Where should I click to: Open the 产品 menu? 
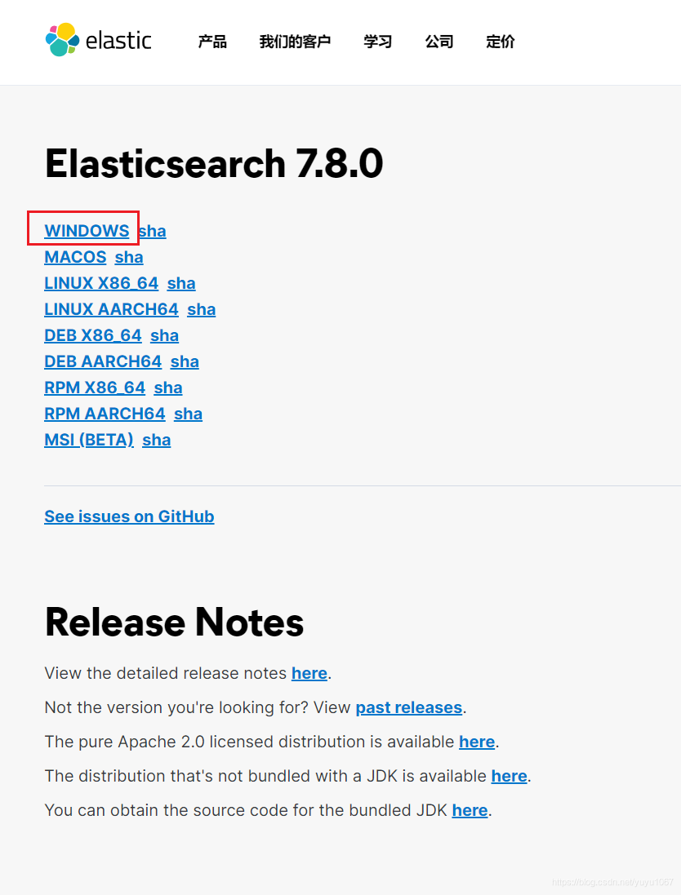212,42
